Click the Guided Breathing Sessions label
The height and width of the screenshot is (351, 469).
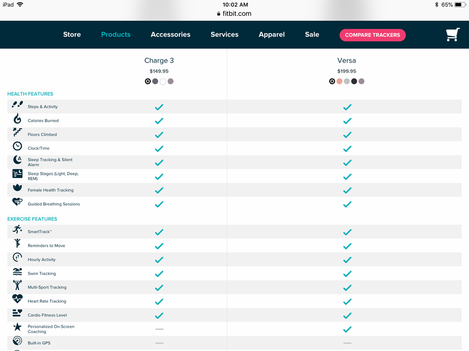pyautogui.click(x=54, y=204)
